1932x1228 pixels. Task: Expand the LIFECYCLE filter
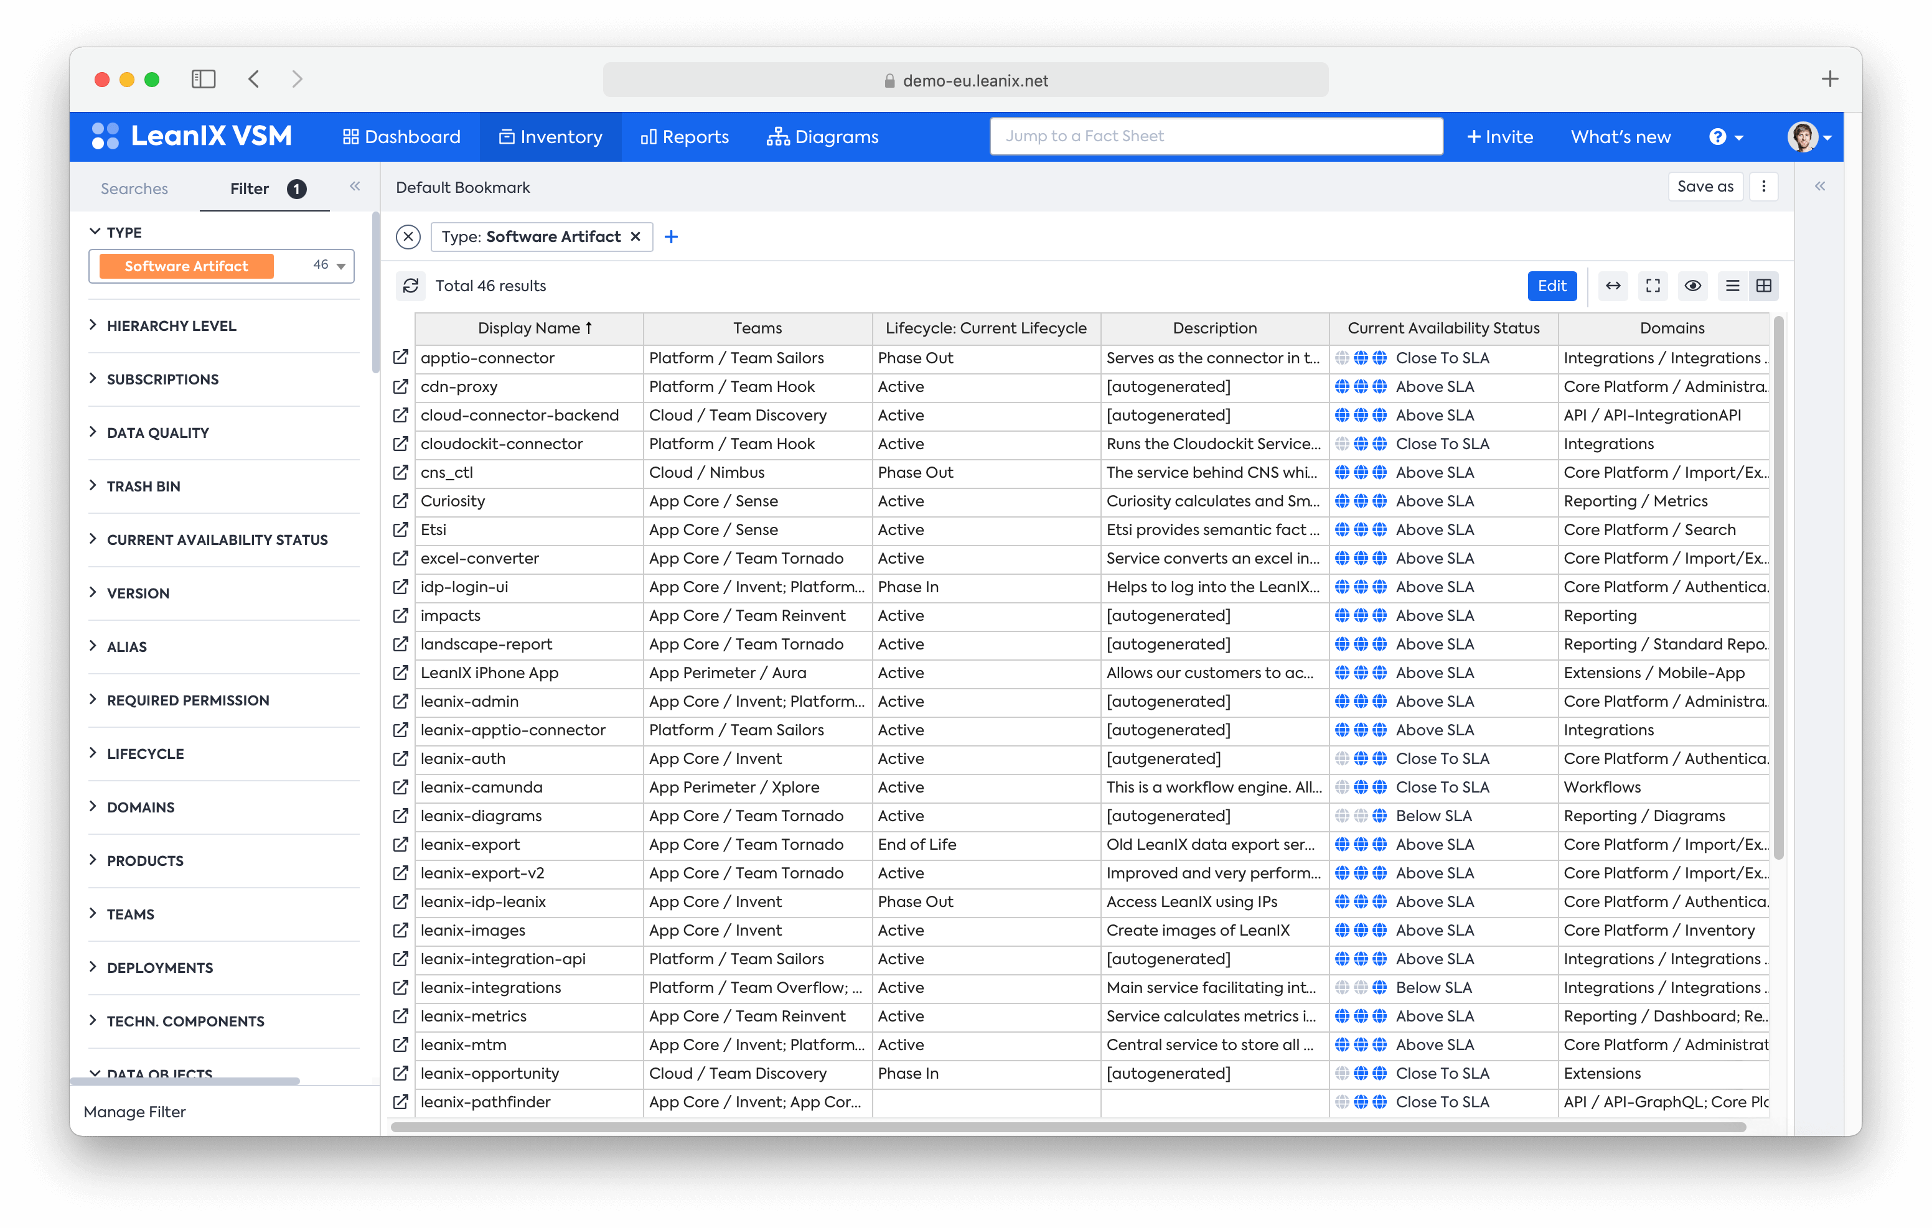(137, 754)
